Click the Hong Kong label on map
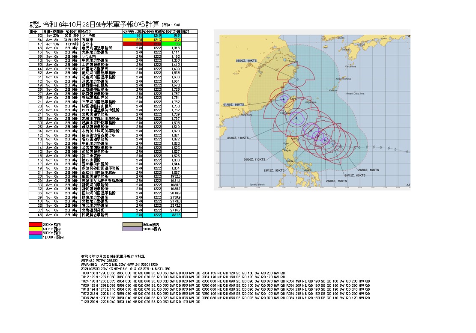Image resolution: width=476 pixels, height=333 pixels. coord(246,115)
